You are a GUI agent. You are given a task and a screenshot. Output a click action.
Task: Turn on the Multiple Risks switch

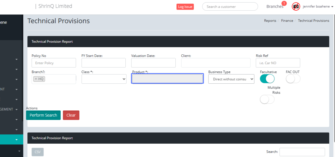pos(267,99)
